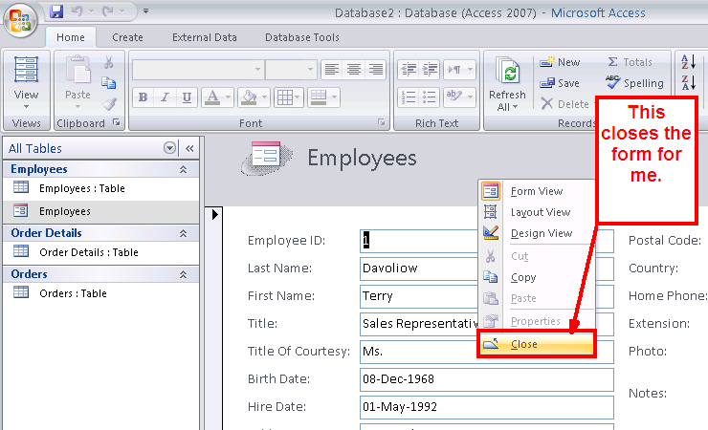Screen dimensions: 708x430
Task: Click the View button icon
Action: pos(26,70)
